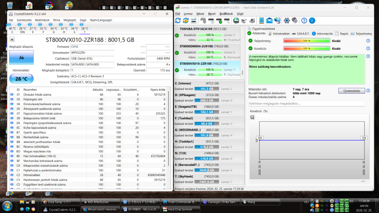Switch to the Teljesítmény tab

point(361,34)
